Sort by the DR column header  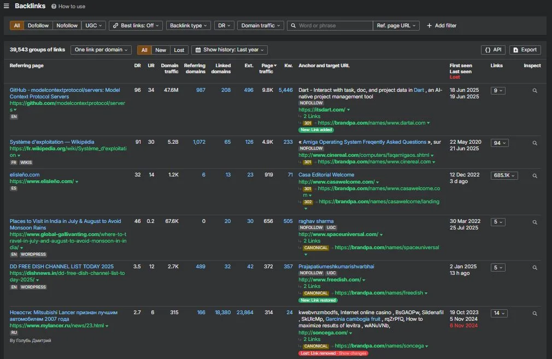click(137, 66)
